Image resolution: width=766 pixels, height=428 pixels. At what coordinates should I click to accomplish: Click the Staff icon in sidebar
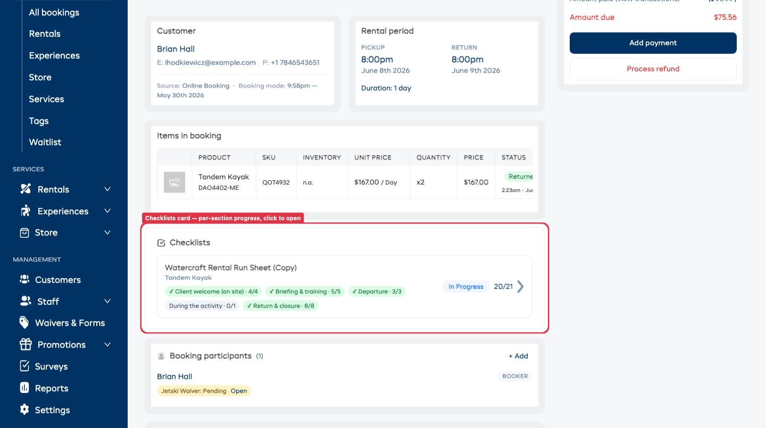click(25, 301)
